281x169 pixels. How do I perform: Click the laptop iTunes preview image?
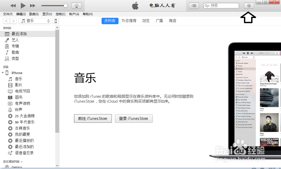pos(245,101)
